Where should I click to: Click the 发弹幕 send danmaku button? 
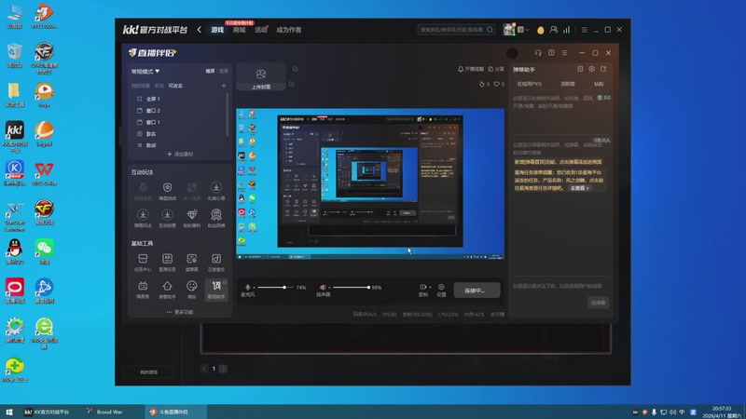(x=598, y=303)
